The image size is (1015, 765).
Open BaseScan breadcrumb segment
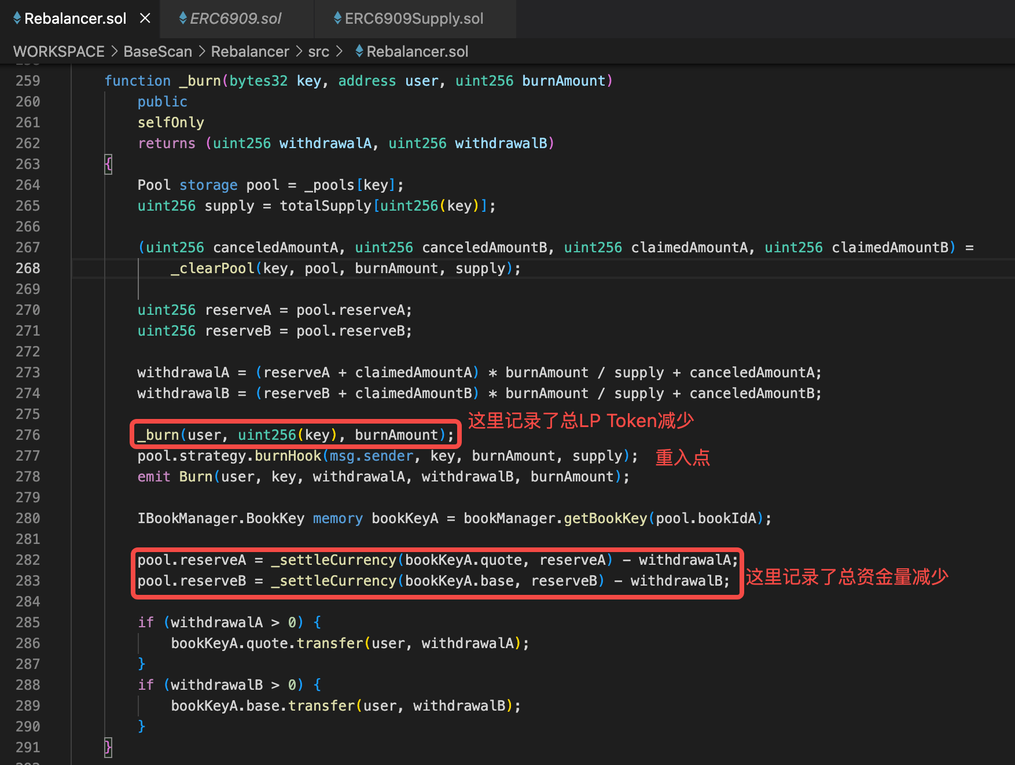click(158, 52)
